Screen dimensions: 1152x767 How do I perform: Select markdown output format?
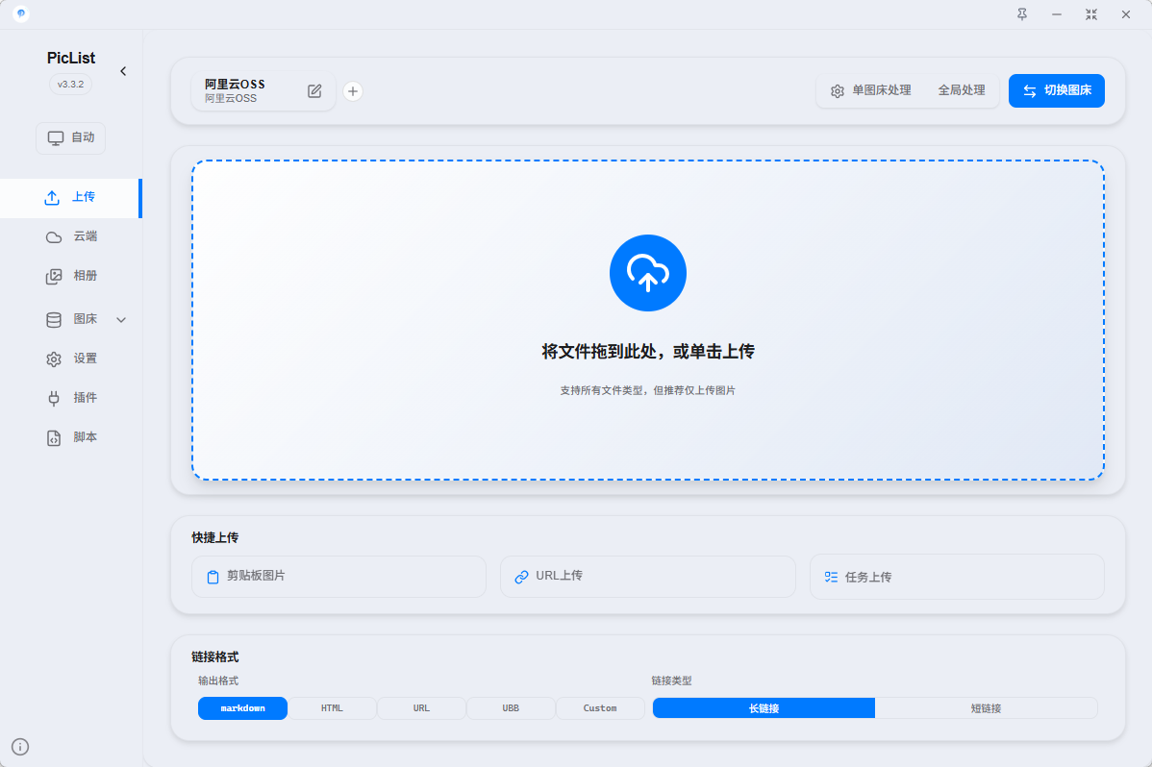[x=242, y=708]
